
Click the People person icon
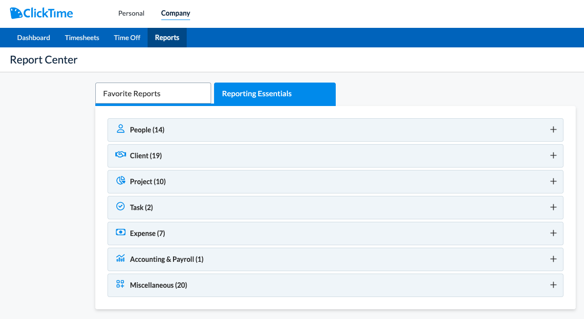tap(120, 129)
